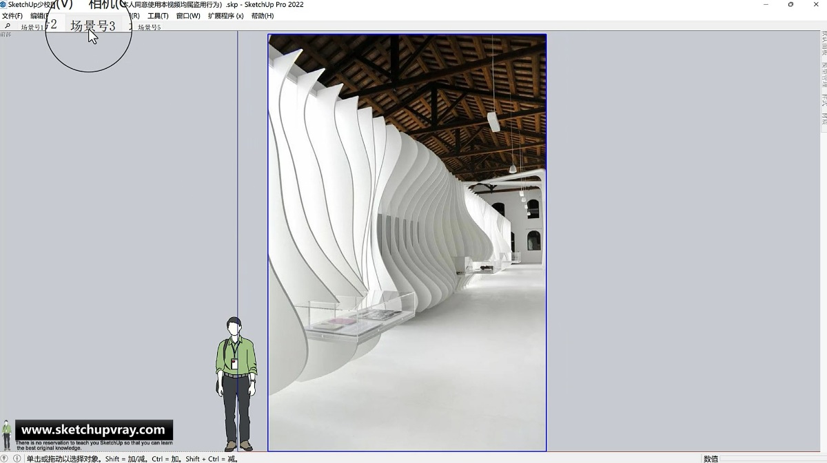Click the search magnifier icon
Screen dimensions: 827x463
[8, 26]
